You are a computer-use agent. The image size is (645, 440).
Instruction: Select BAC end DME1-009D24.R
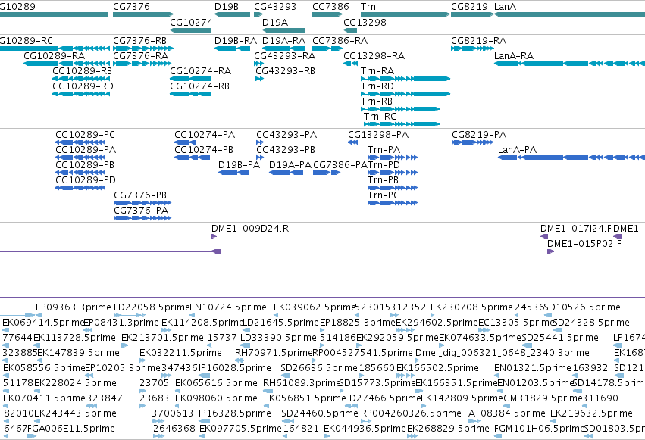(250, 229)
